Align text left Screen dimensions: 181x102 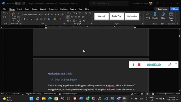click(68, 17)
